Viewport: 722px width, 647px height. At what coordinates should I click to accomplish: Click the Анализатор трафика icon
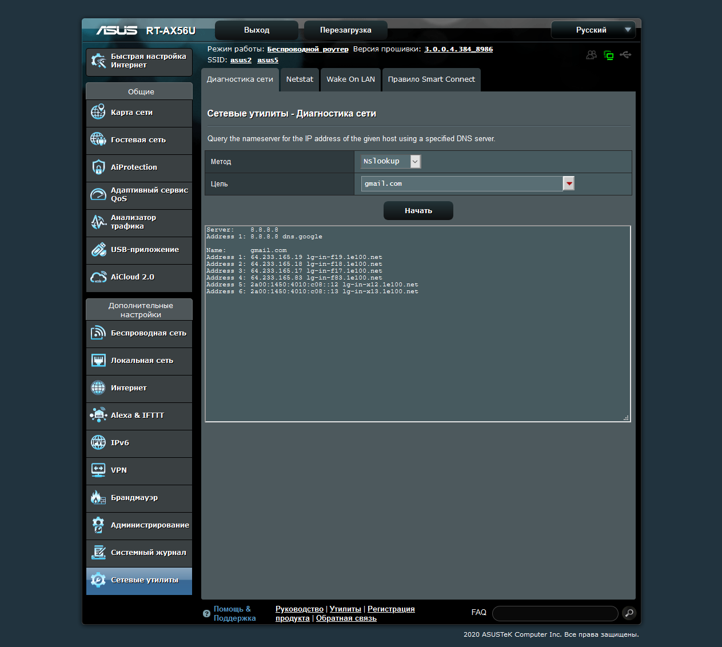tap(98, 222)
